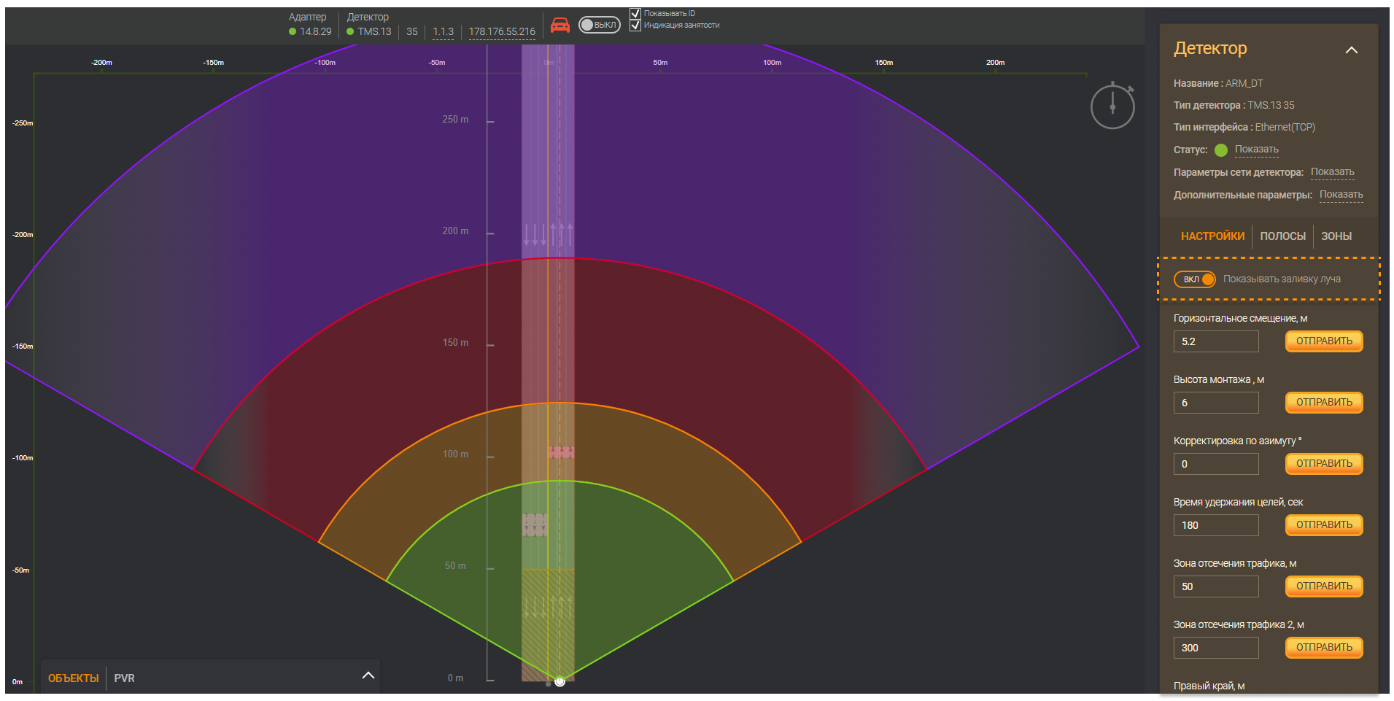Click the green status circle in the Детектор panel
1394x701 pixels.
click(1221, 150)
